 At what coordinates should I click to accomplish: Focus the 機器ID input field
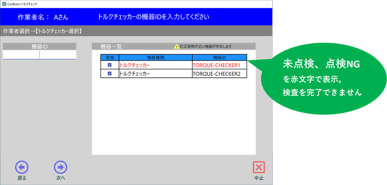(x=40, y=55)
